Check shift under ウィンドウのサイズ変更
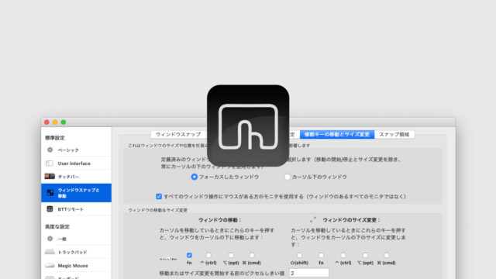Screen dimensions: 496x279 coord(299,255)
